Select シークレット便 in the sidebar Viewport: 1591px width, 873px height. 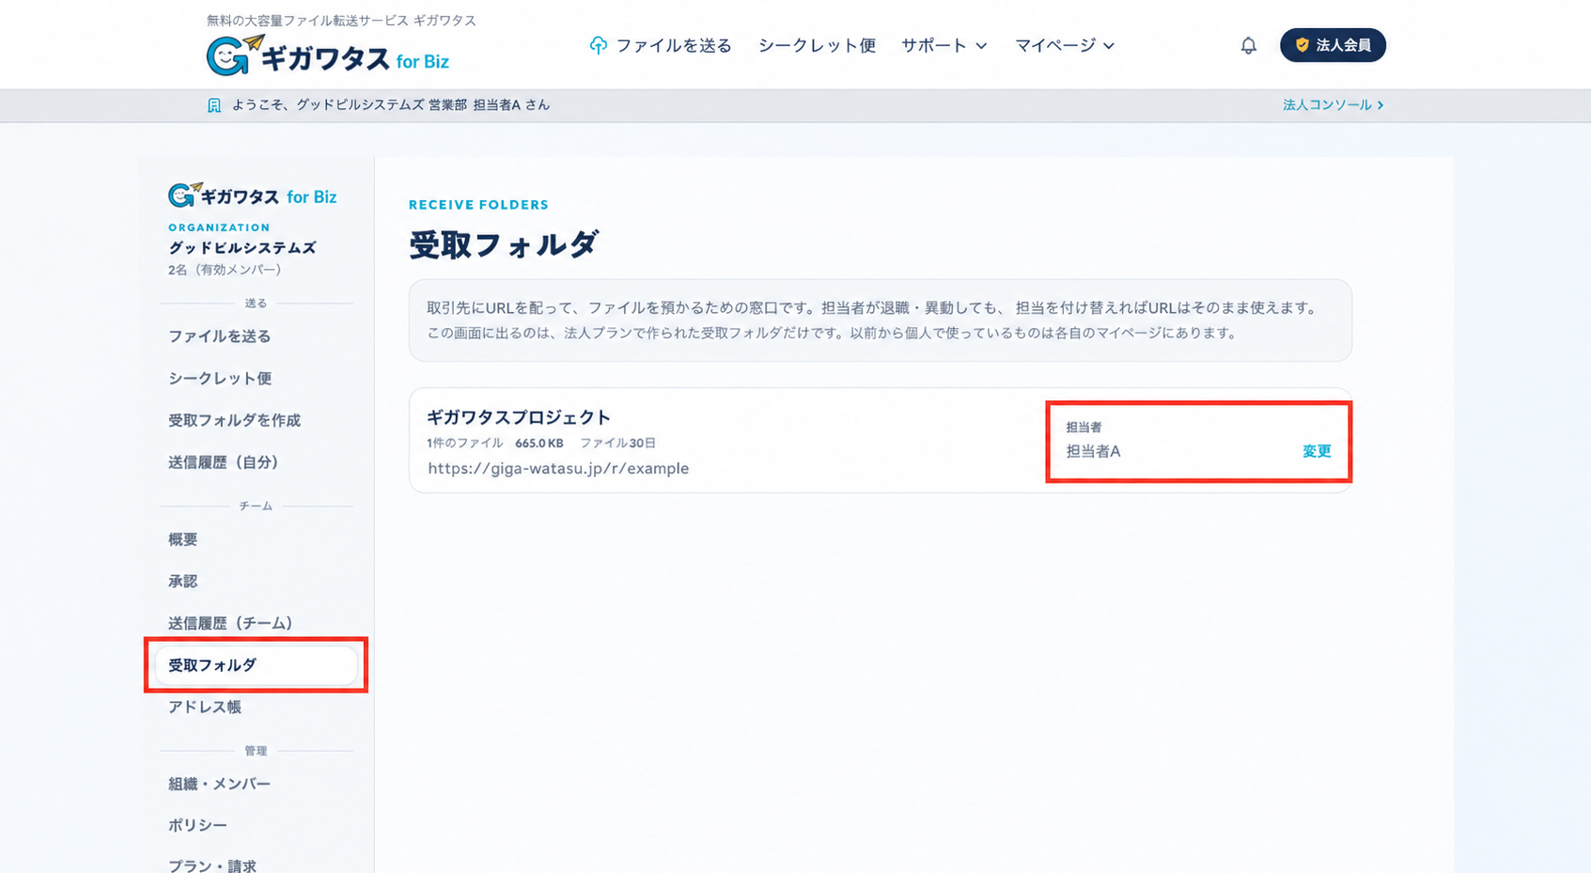(x=220, y=378)
